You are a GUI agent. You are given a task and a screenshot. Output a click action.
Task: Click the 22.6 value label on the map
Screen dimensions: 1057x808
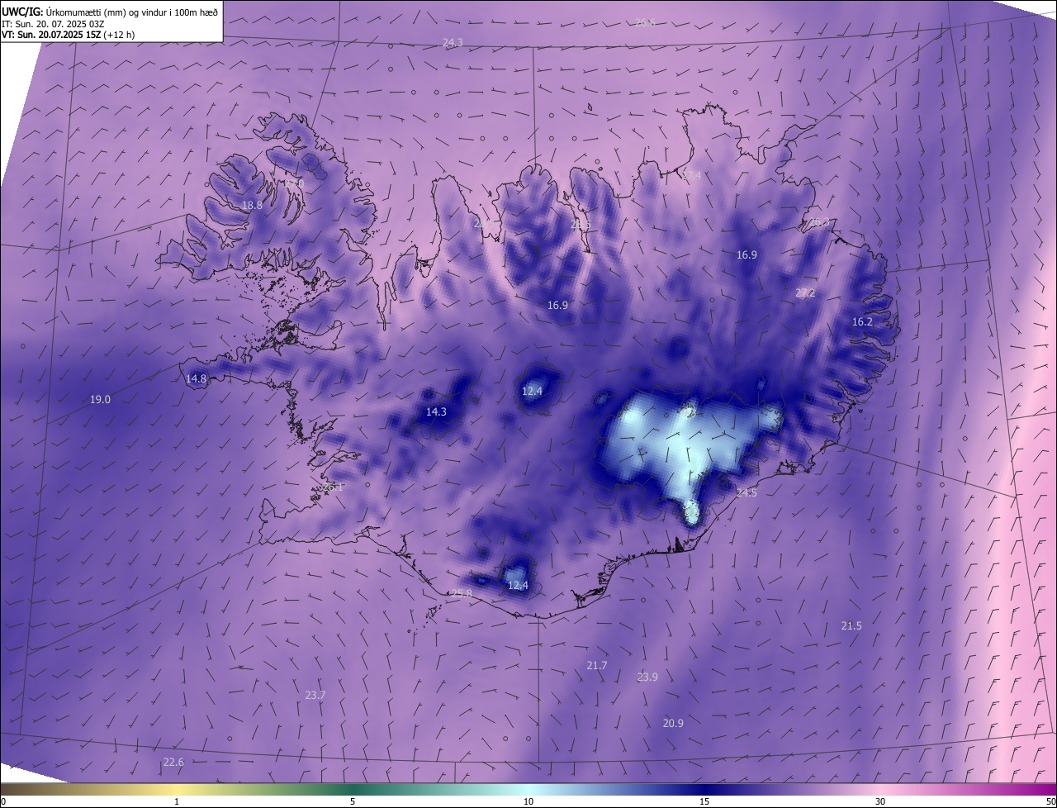click(x=173, y=762)
